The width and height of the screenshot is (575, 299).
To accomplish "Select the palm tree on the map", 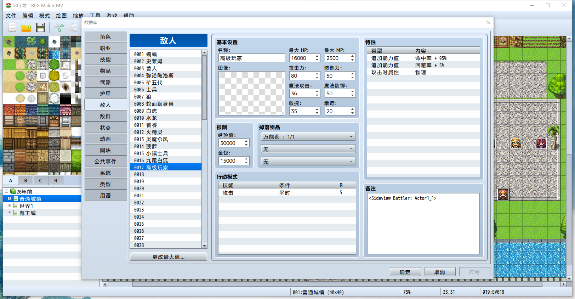I will click(554, 136).
